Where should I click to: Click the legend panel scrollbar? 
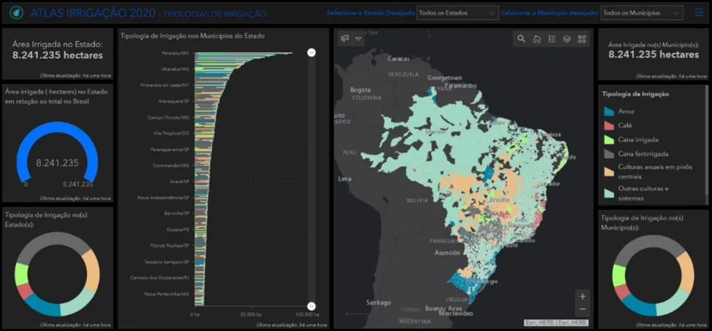pyautogui.click(x=706, y=141)
